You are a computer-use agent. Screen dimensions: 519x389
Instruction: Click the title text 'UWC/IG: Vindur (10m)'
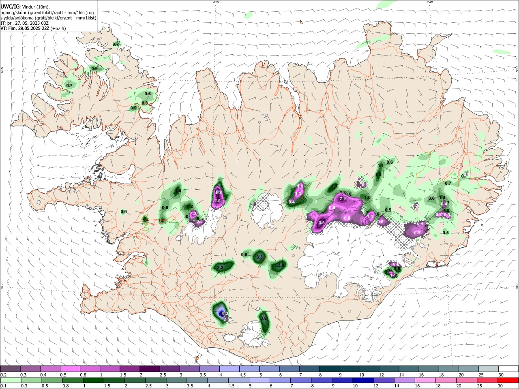tap(25, 7)
